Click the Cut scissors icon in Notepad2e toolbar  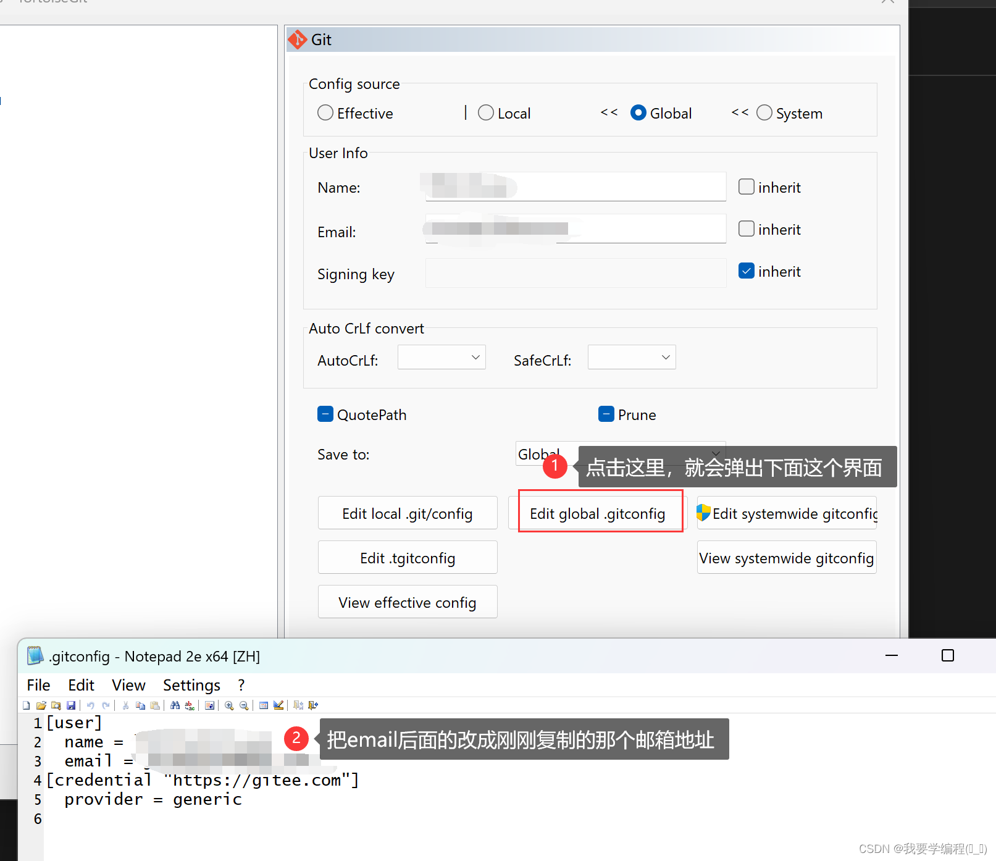click(x=125, y=705)
